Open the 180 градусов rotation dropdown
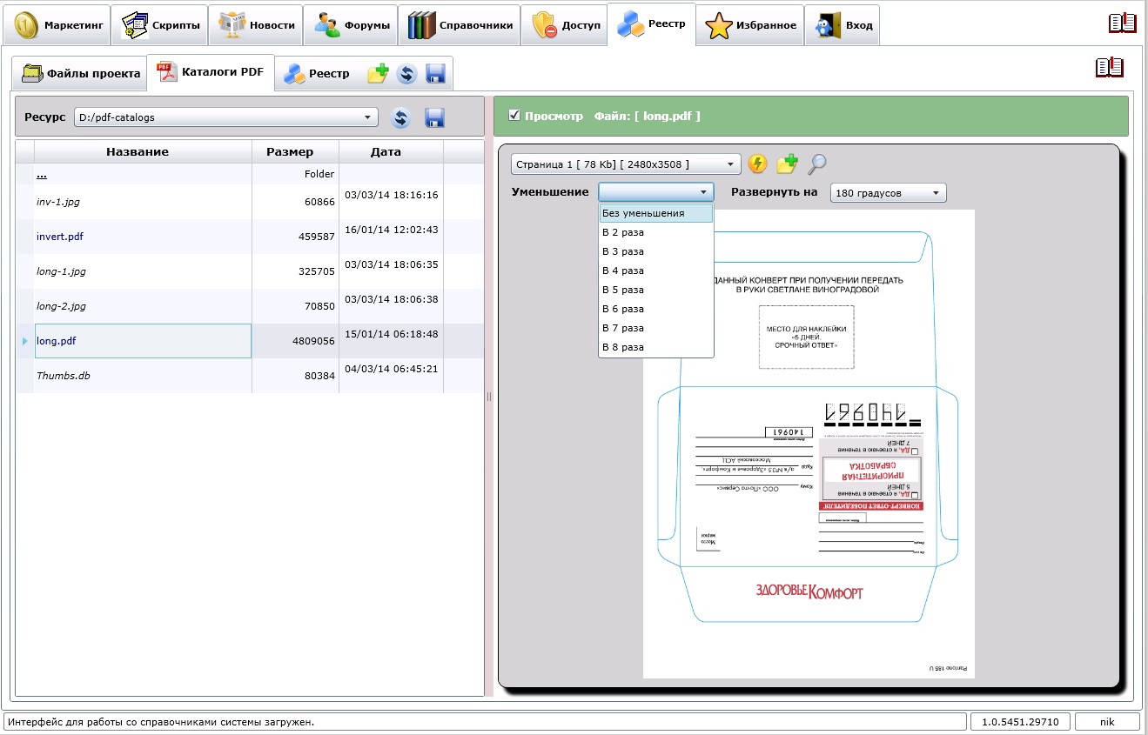 coord(889,193)
